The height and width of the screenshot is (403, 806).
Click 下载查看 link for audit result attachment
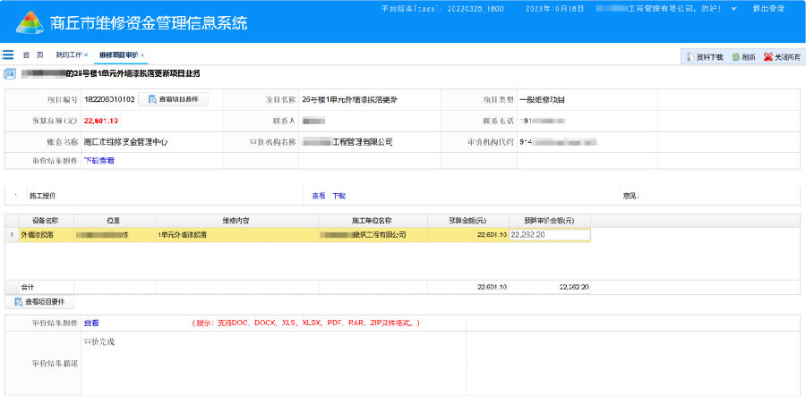pos(99,161)
